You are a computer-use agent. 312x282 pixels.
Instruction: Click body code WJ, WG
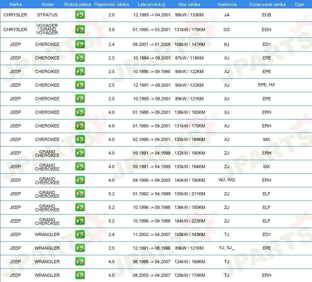pos(227,180)
